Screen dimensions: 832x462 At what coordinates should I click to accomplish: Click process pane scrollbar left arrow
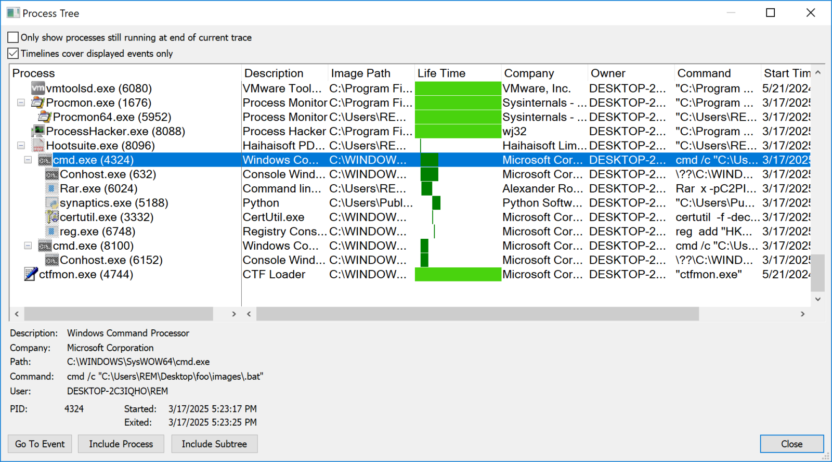coord(17,314)
